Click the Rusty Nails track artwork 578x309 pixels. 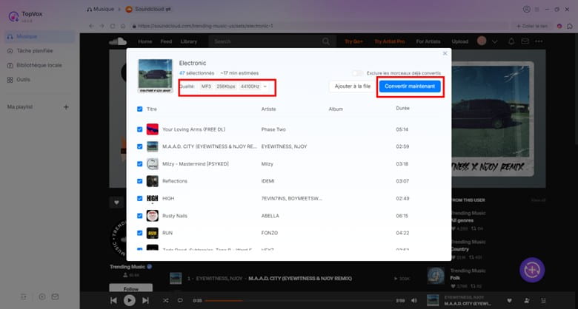tap(152, 216)
